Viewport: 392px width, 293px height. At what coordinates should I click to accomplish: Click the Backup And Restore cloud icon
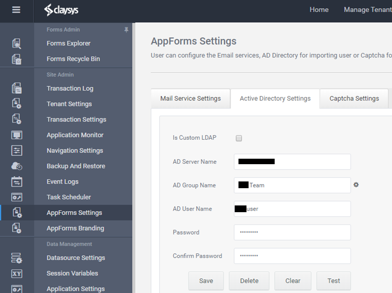(x=17, y=166)
